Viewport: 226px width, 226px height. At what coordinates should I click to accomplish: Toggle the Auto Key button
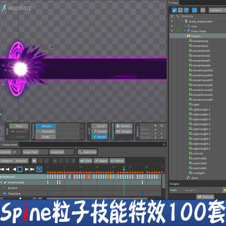click(88, 152)
